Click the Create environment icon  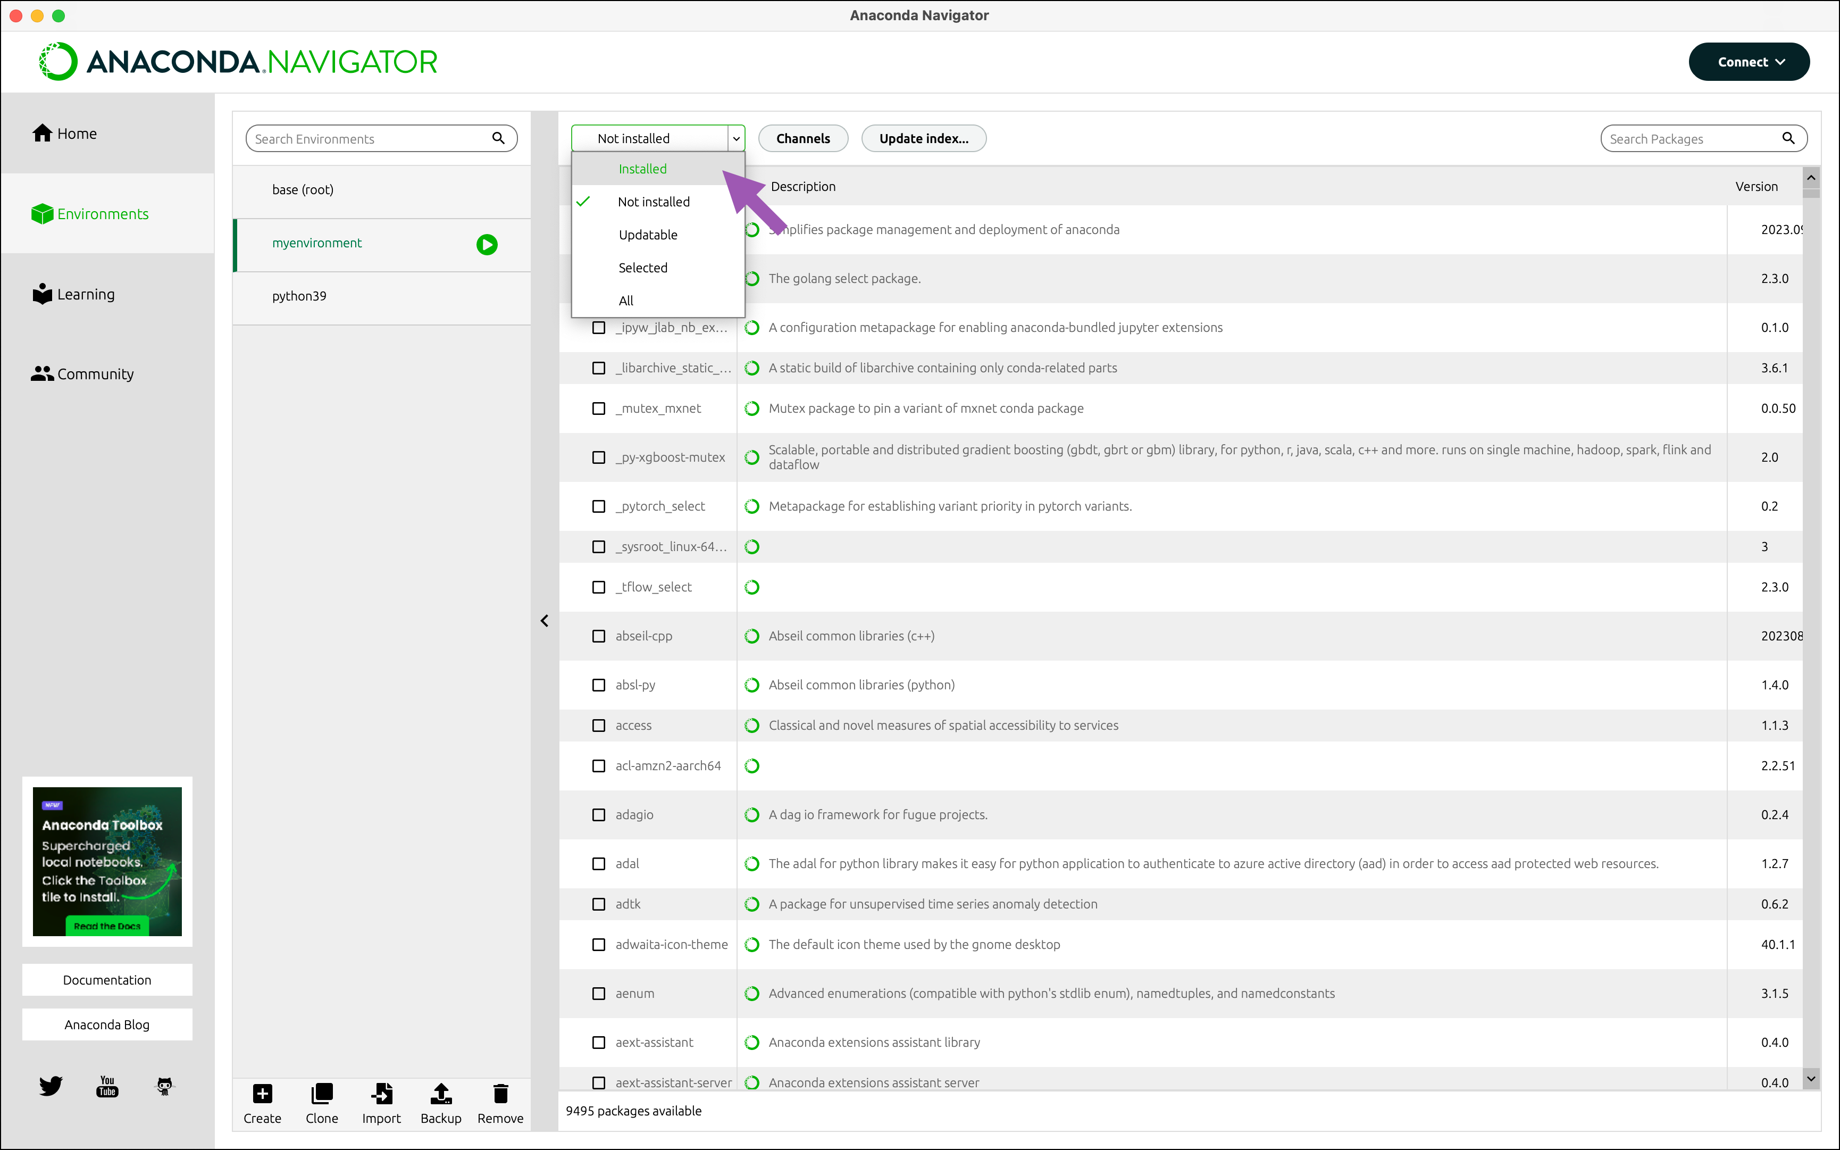tap(262, 1094)
